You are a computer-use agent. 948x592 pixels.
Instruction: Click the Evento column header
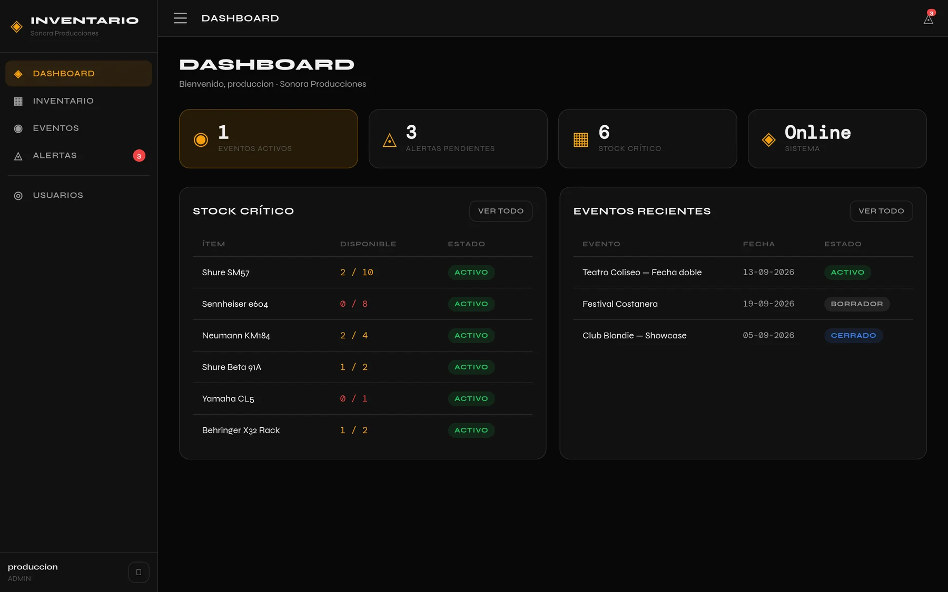601,244
